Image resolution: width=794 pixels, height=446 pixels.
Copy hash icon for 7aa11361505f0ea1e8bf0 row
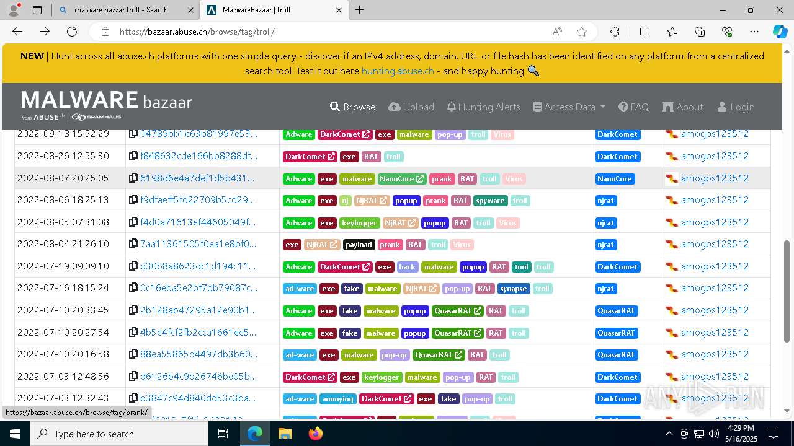[x=133, y=244]
